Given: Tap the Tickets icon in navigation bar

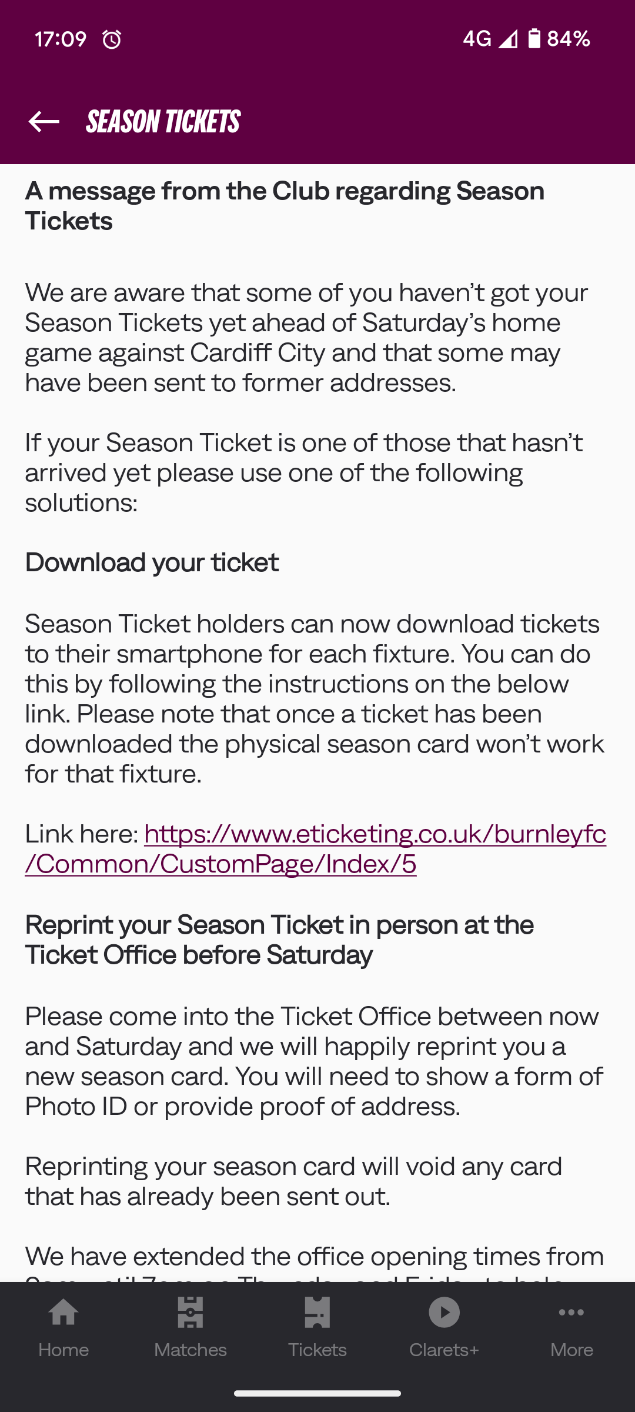Looking at the screenshot, I should point(317,1312).
